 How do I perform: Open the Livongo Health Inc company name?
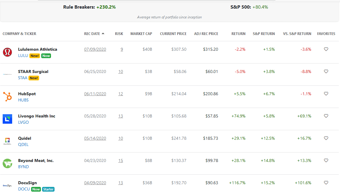click(37, 116)
